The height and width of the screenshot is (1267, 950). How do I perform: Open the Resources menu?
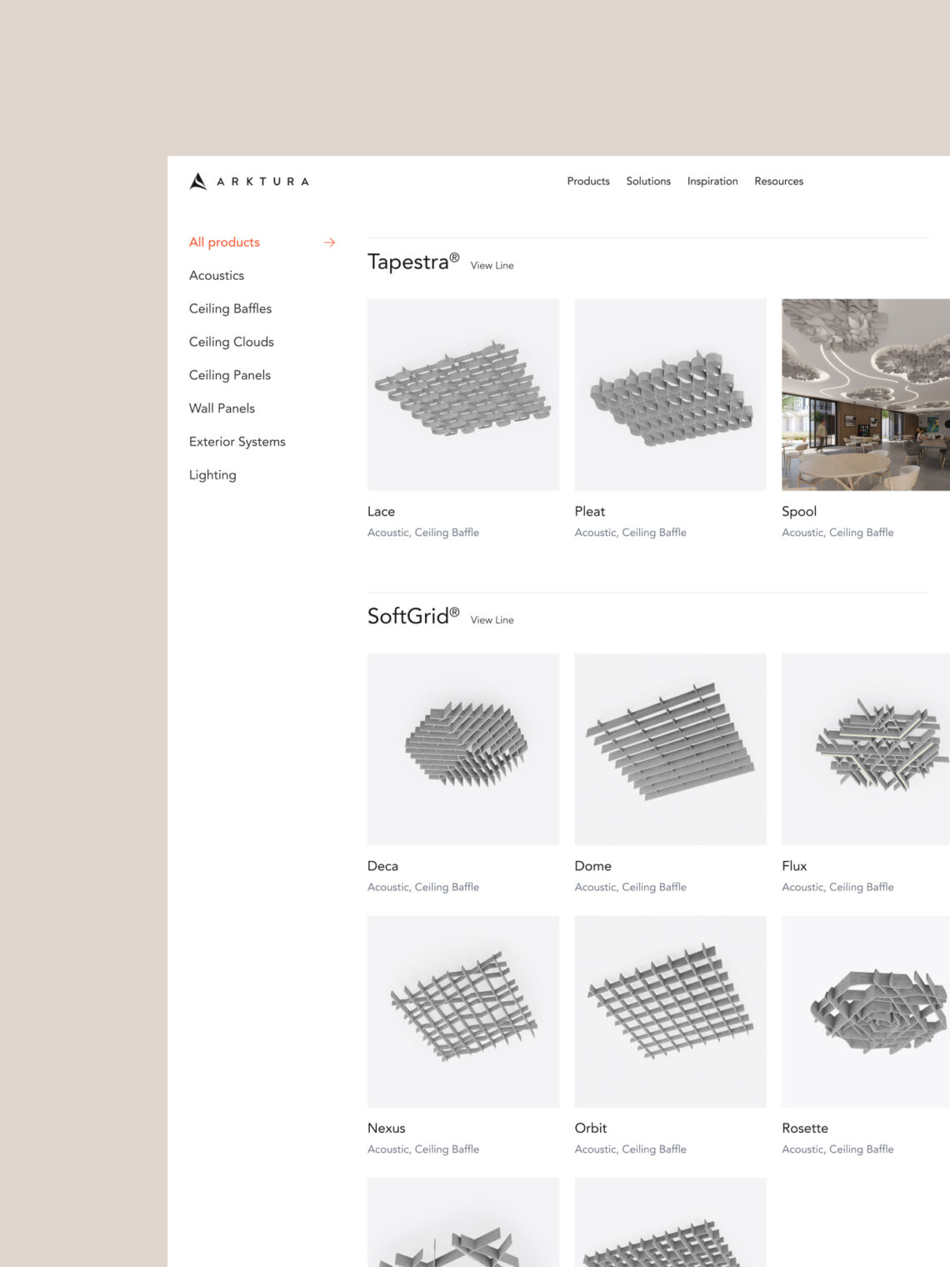pos(779,181)
